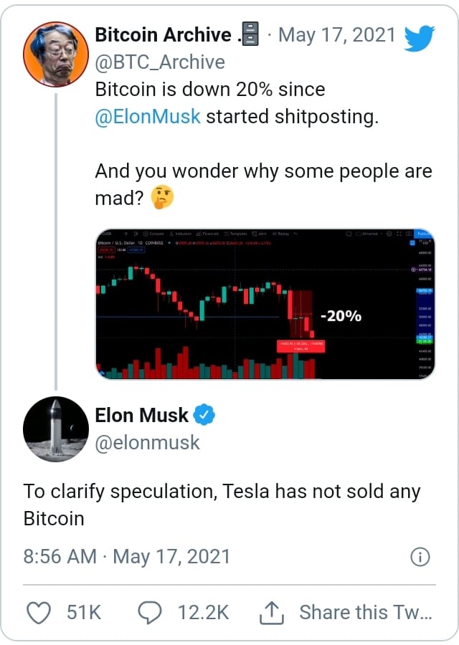Click the Twitter bird logo
Screen dimensions: 459x645
[419, 38]
